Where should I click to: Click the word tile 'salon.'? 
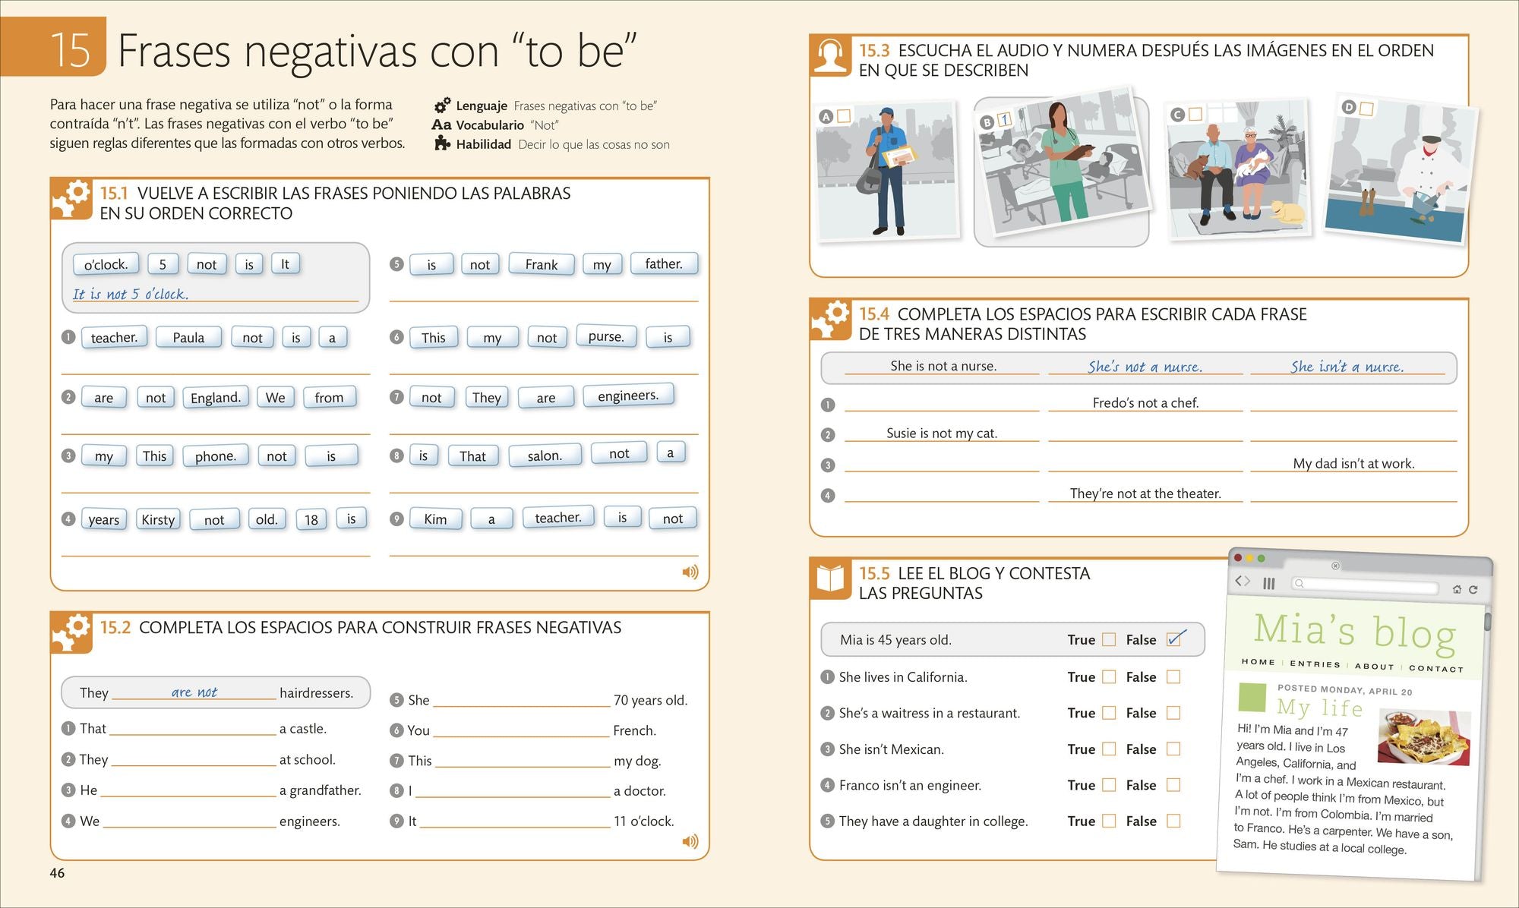coord(545,456)
